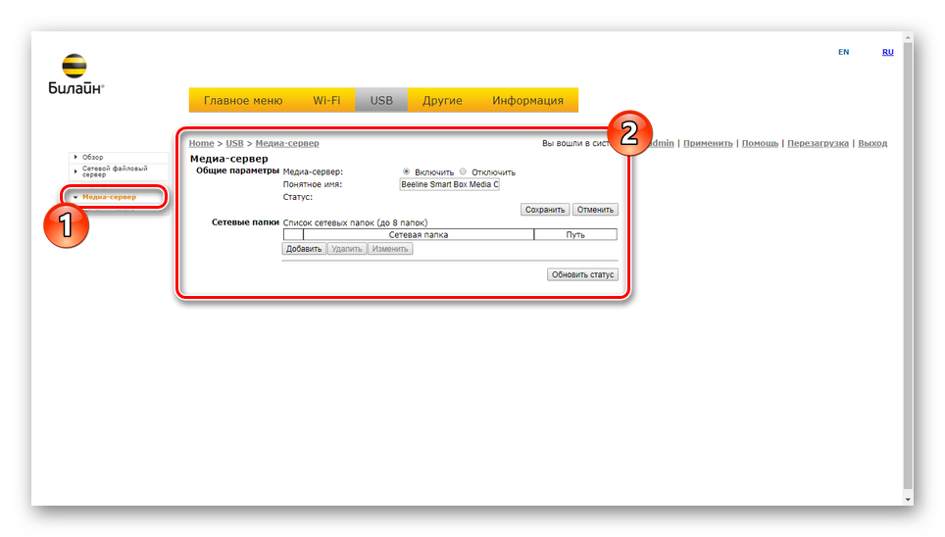Select the Другие tab

442,100
